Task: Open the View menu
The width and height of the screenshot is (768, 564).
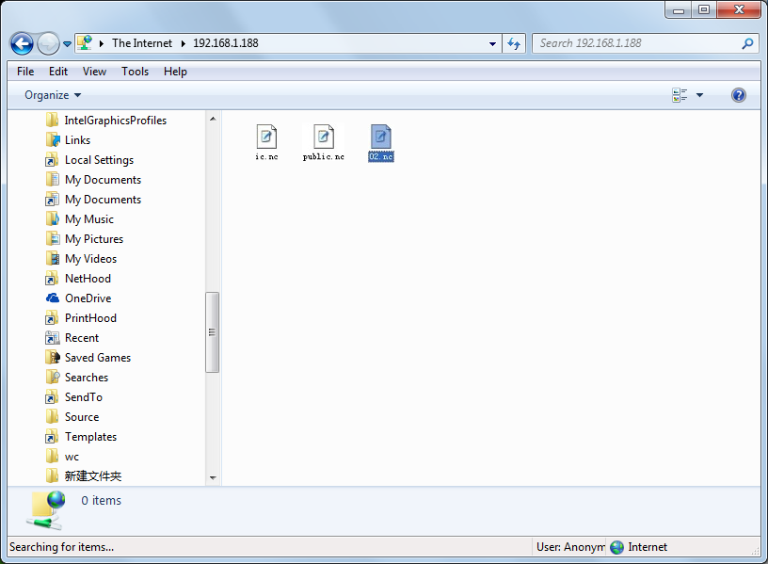Action: click(x=94, y=72)
